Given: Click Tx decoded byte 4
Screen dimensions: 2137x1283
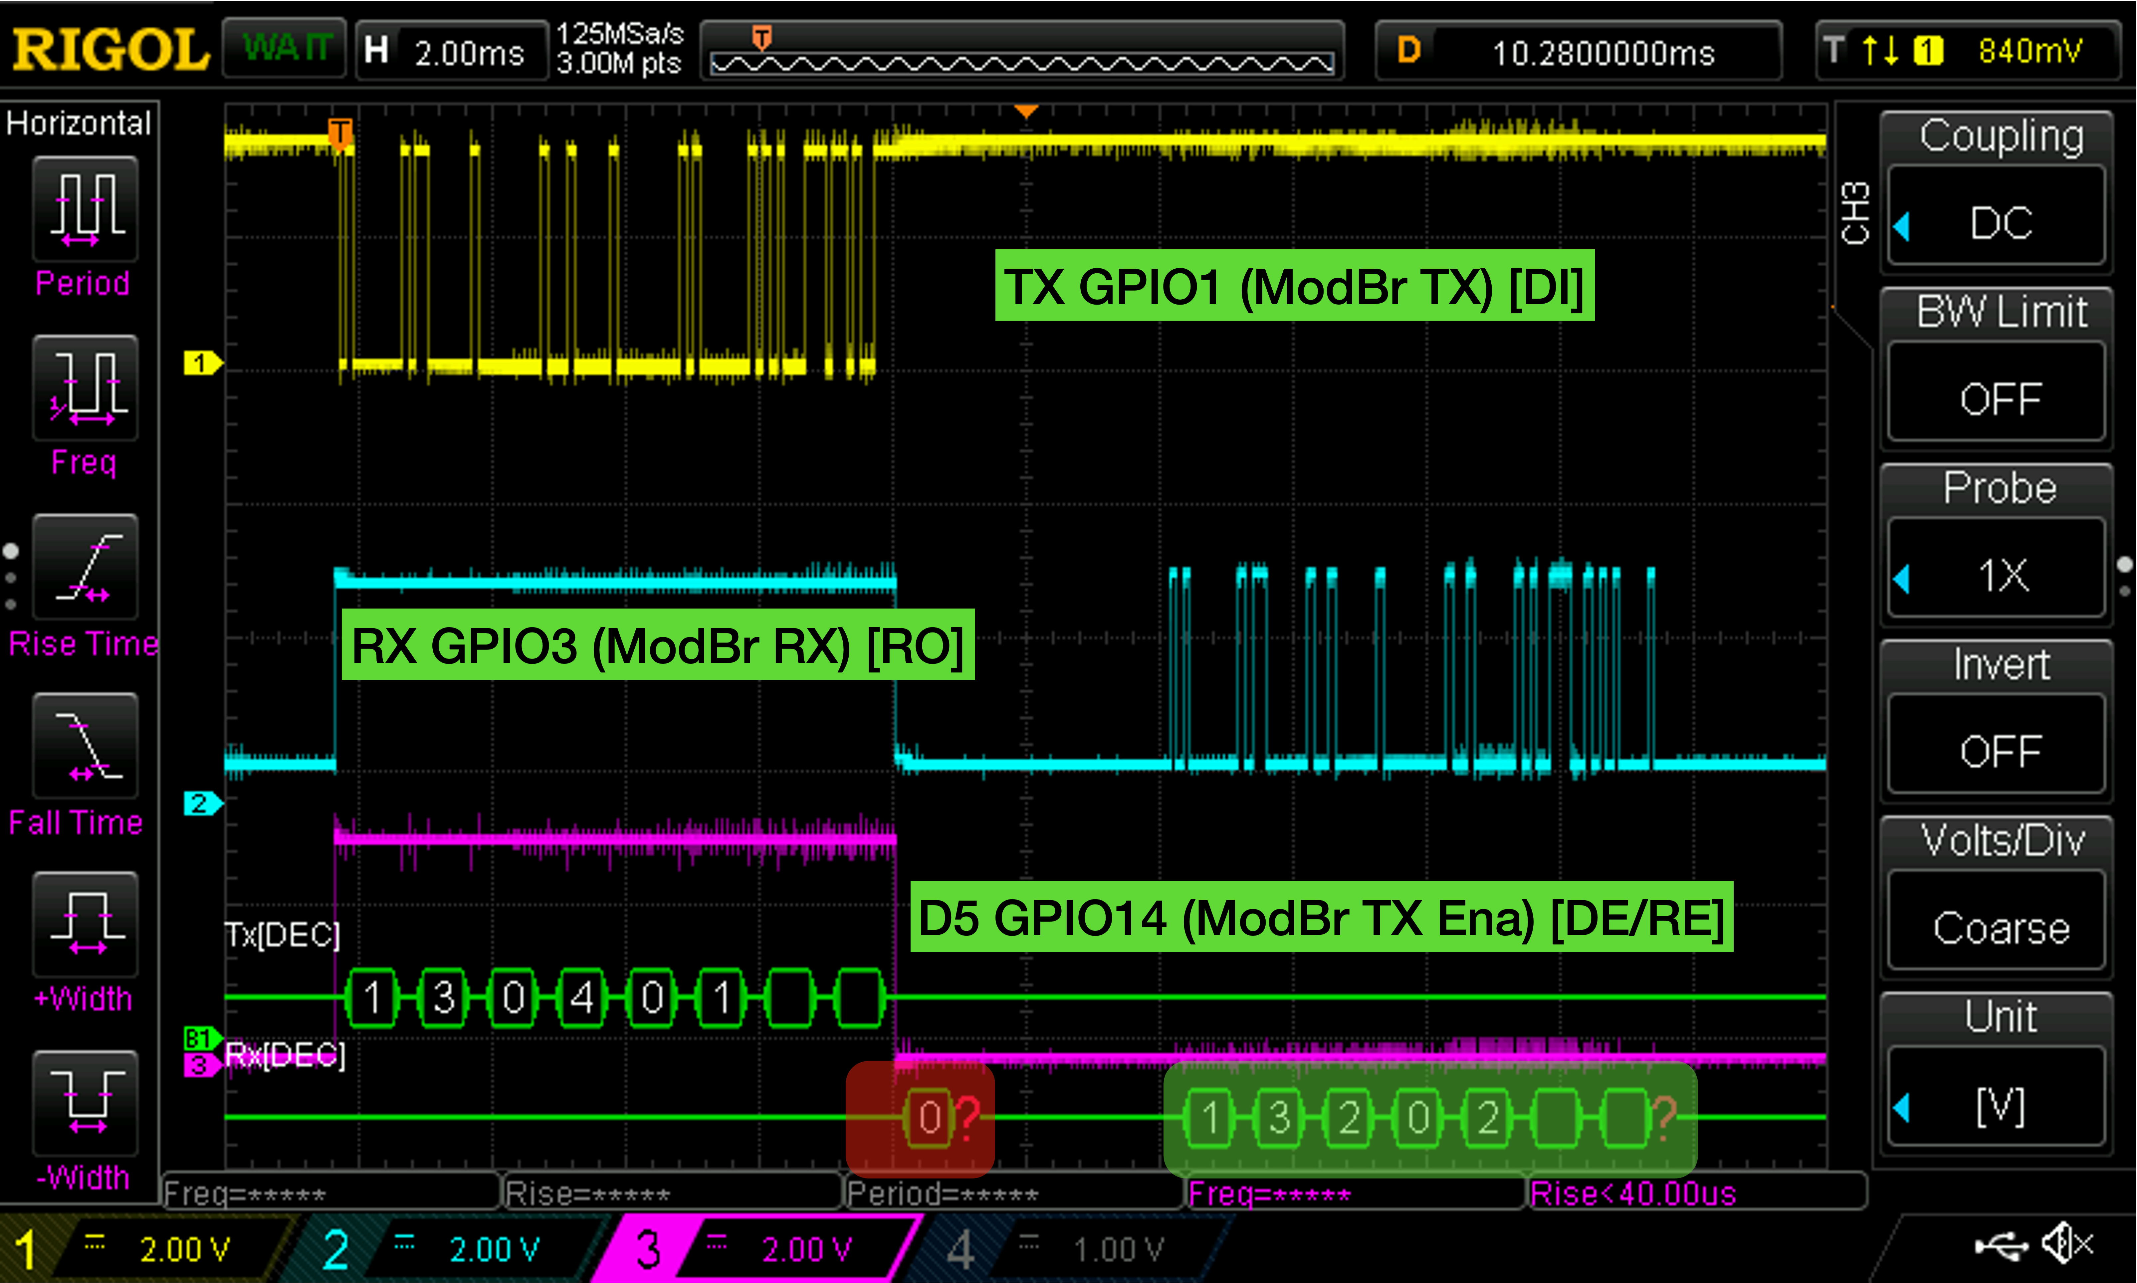Looking at the screenshot, I should (x=582, y=998).
